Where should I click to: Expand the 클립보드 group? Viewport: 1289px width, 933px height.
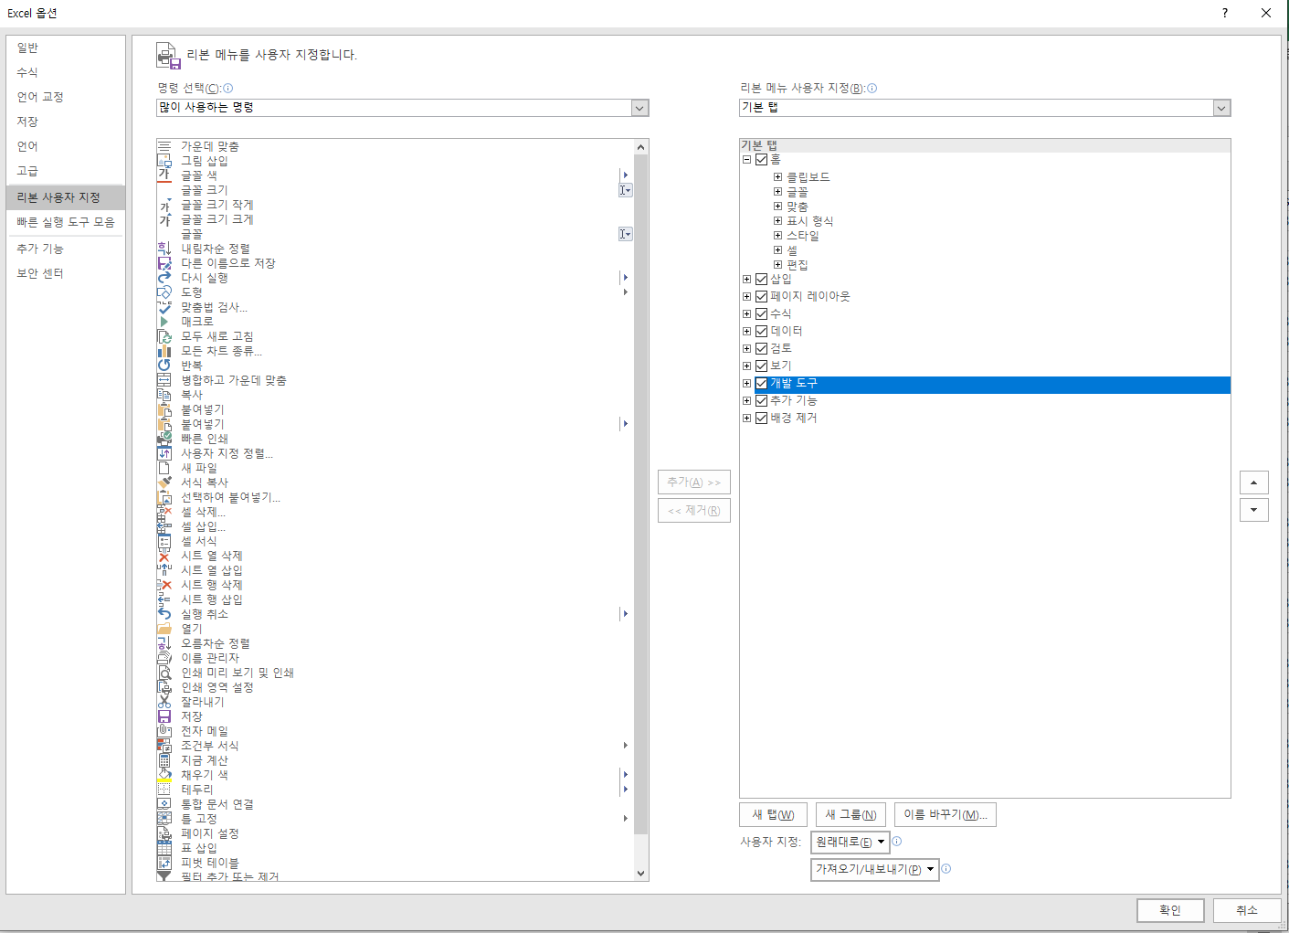pyautogui.click(x=777, y=177)
